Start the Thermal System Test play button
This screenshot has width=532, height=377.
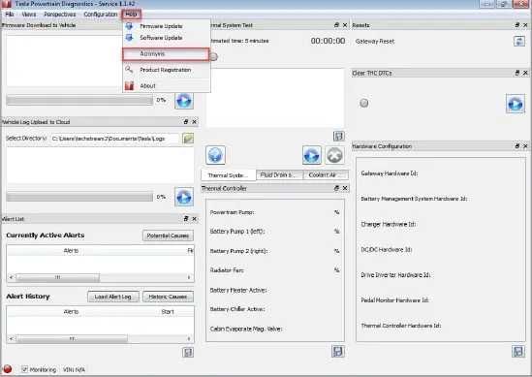point(311,155)
